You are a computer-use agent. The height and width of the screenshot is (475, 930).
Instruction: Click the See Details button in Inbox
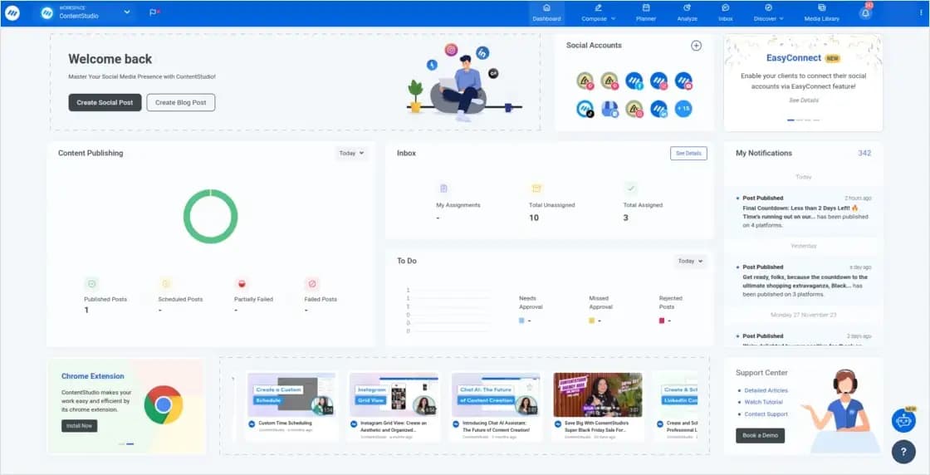click(688, 153)
